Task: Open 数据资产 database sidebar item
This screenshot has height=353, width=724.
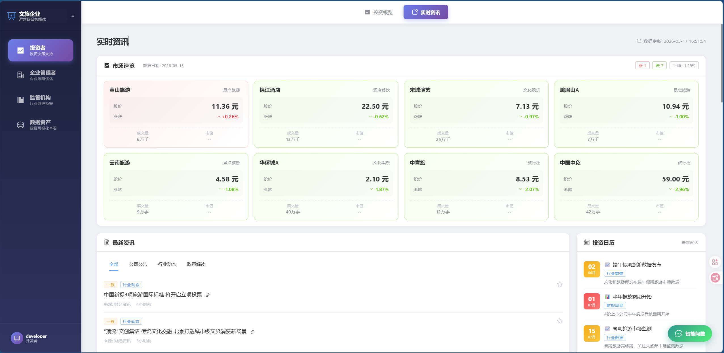Action: [x=41, y=125]
